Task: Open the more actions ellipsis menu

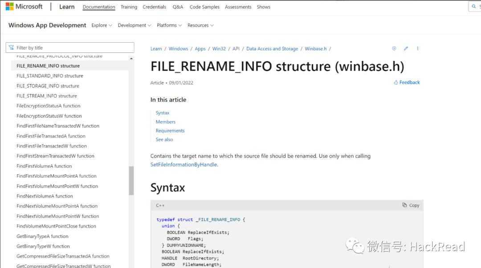Action: pyautogui.click(x=417, y=48)
